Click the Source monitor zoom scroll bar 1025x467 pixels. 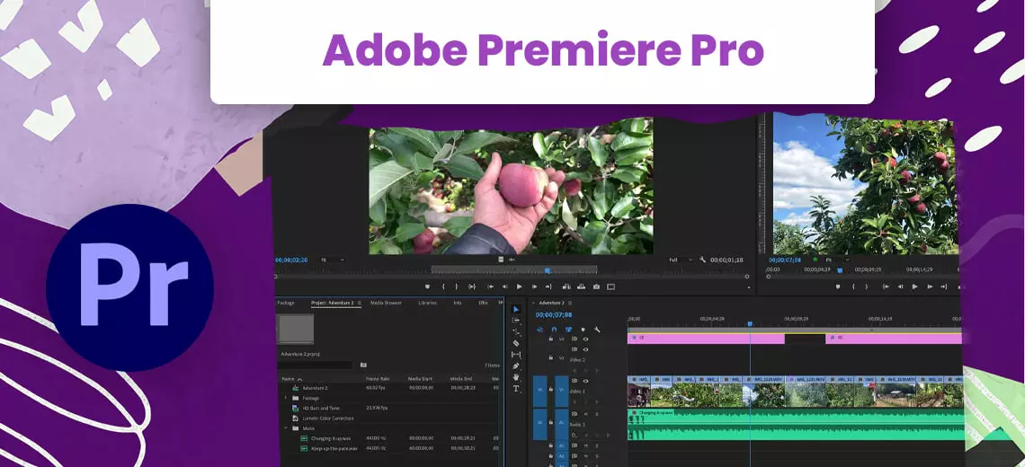513,269
